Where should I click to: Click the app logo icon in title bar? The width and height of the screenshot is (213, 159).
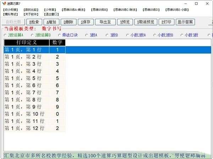click(4, 3)
